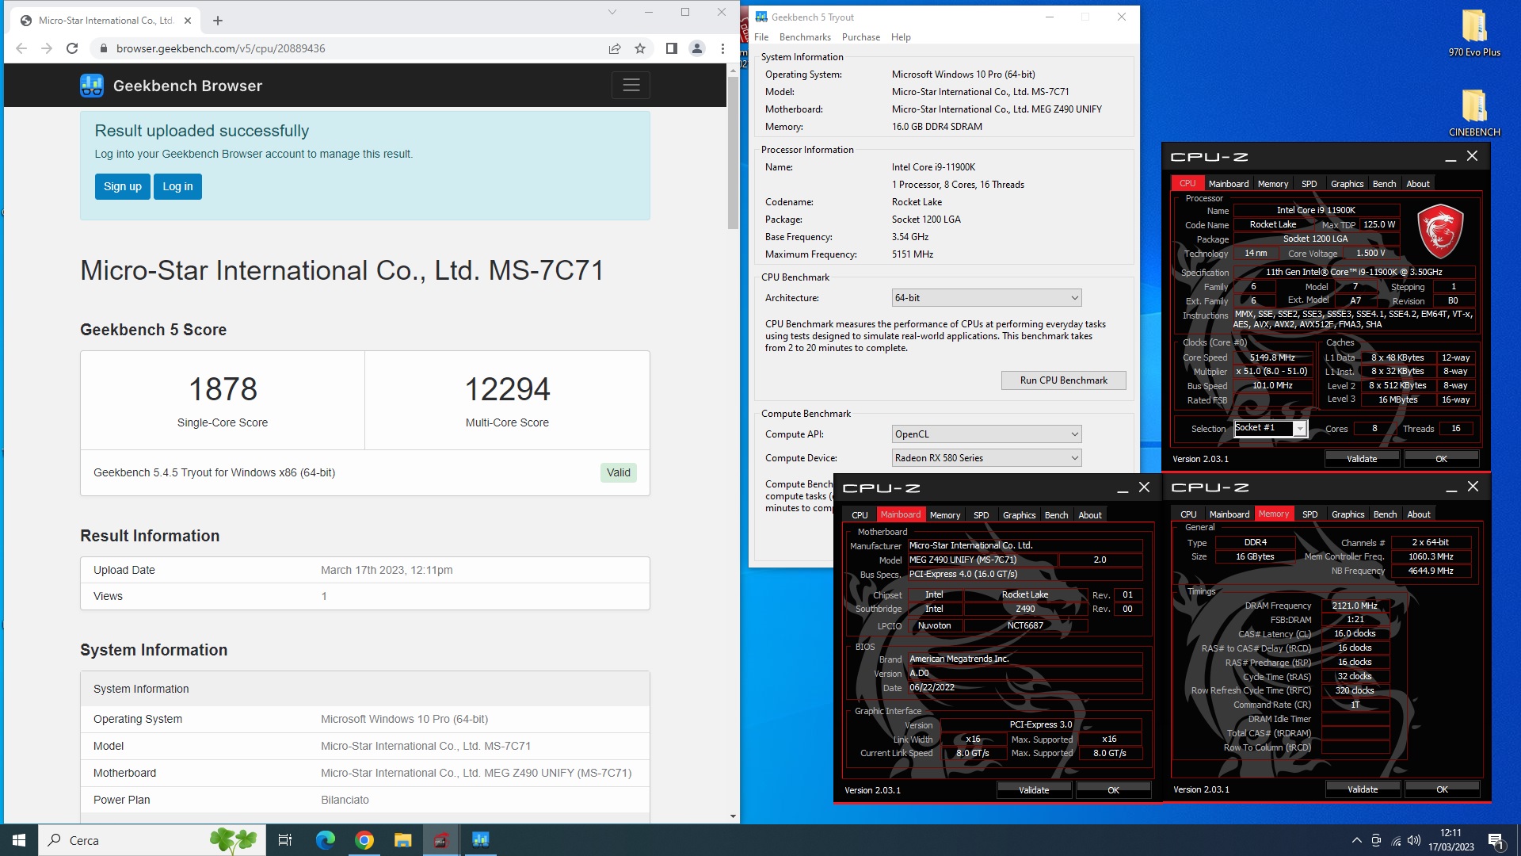This screenshot has height=856, width=1521.
Task: Click the Log in button
Action: point(177,186)
